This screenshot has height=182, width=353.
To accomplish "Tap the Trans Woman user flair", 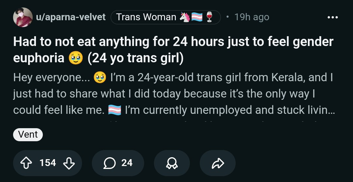I will [x=146, y=17].
